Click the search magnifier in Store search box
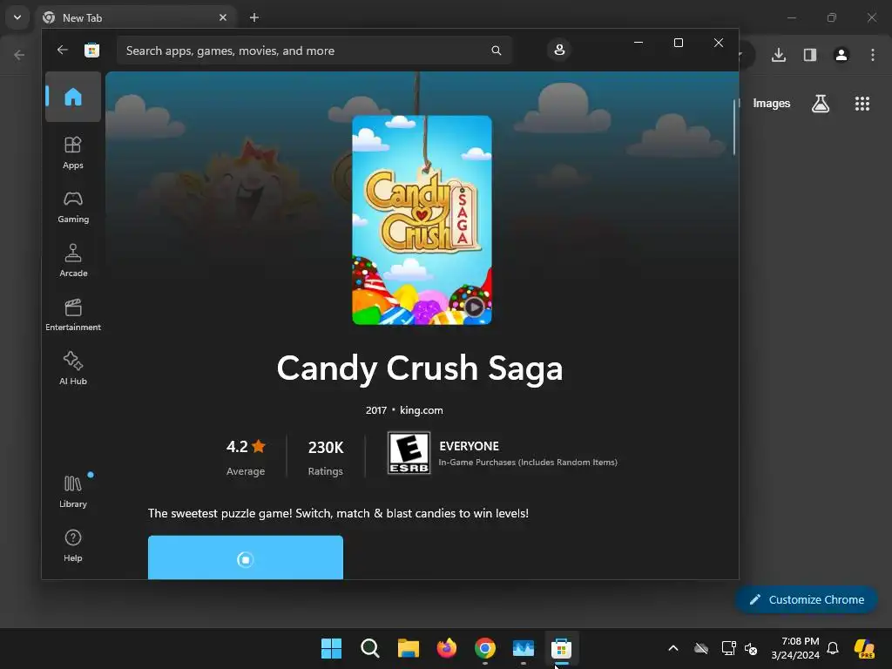892x669 pixels. click(496, 51)
